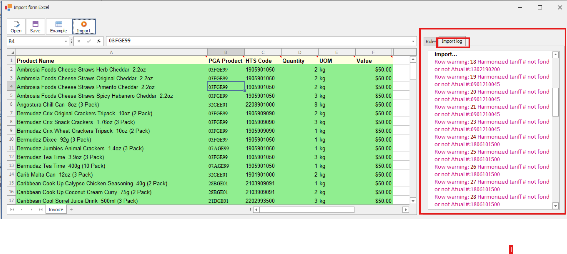Click the Save toolbar button
Viewport: 567px width, 254px height.
[x=35, y=27]
